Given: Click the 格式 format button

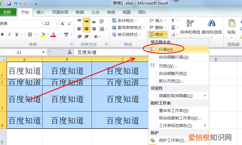Looking at the screenshot, I should [x=158, y=35].
